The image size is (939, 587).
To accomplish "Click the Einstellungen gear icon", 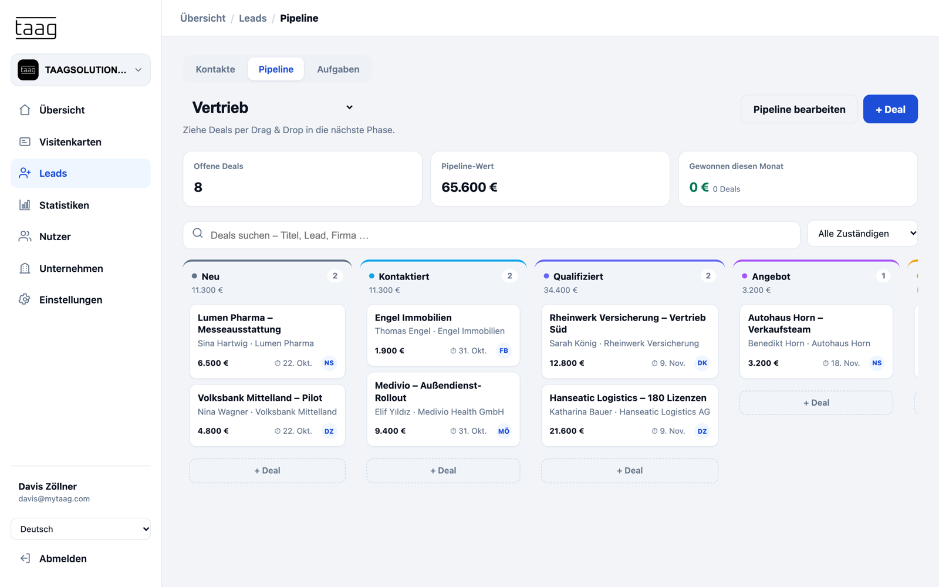I will click(x=25, y=299).
